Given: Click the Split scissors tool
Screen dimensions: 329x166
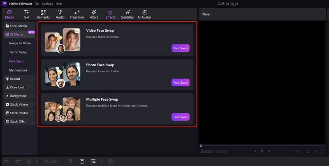Looking at the screenshot, I should [51, 161].
